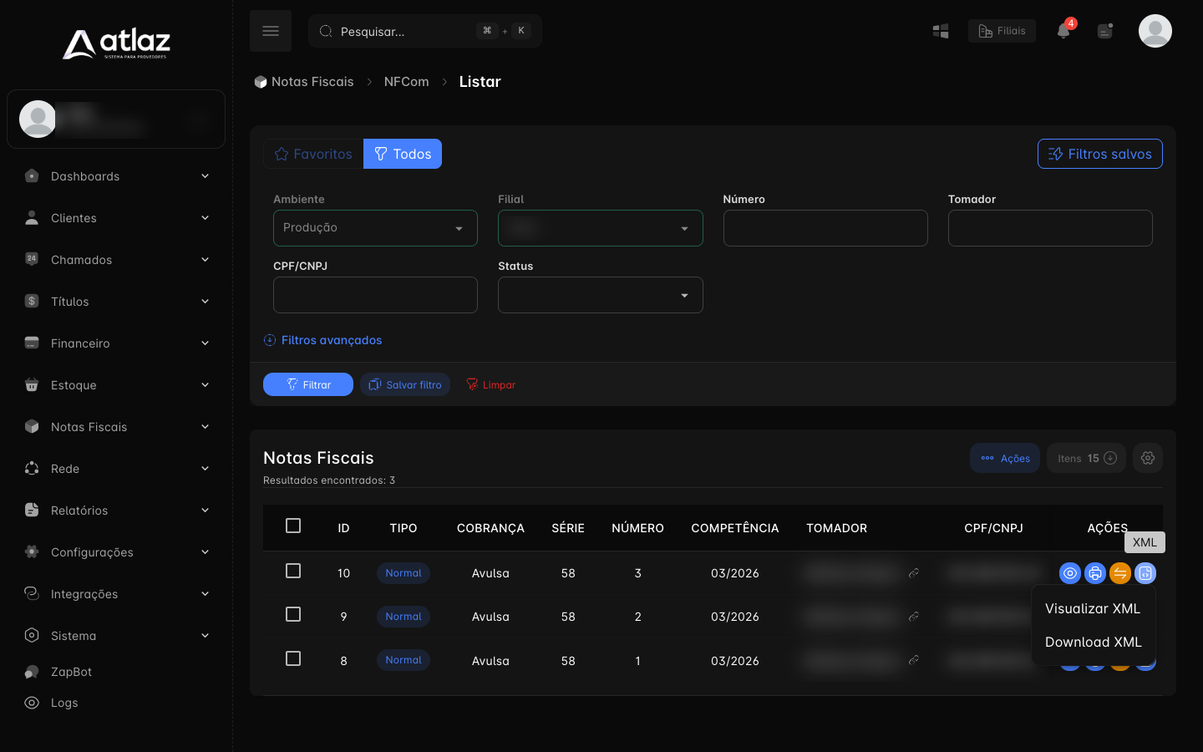Open the table settings gear icon

click(x=1148, y=458)
